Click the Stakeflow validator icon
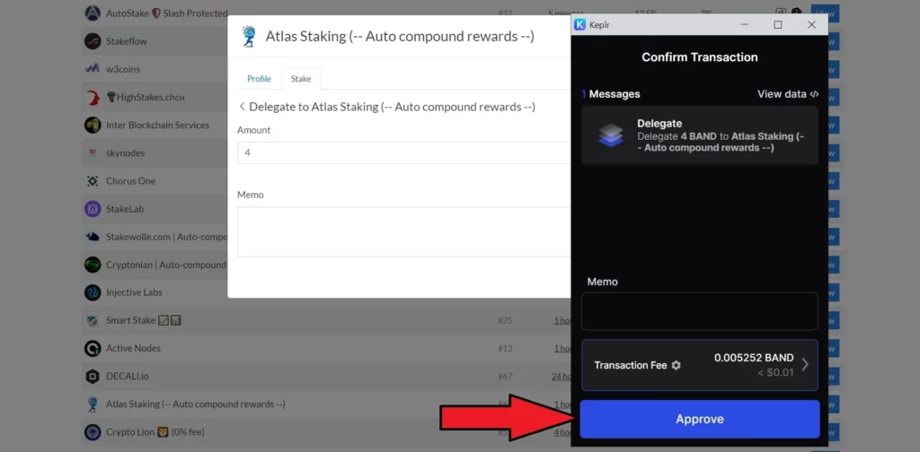 pos(93,41)
